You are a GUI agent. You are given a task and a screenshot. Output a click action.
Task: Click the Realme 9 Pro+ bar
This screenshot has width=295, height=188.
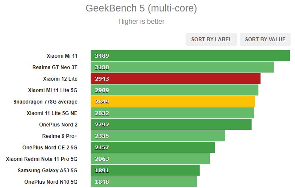click(158, 136)
